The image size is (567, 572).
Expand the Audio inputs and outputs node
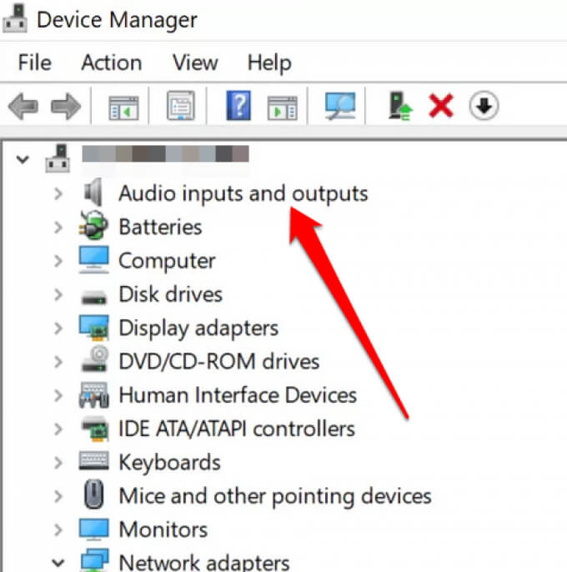click(x=58, y=193)
